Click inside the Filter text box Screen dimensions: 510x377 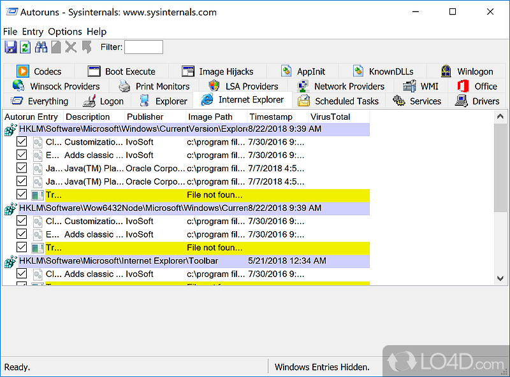point(143,47)
